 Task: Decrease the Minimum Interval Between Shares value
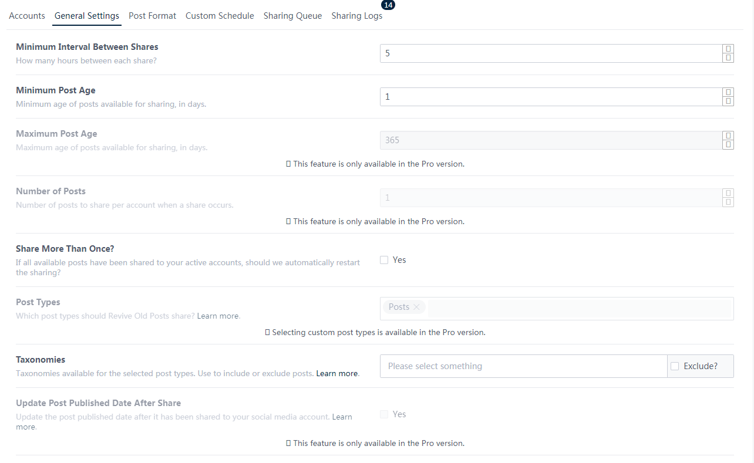[728, 58]
